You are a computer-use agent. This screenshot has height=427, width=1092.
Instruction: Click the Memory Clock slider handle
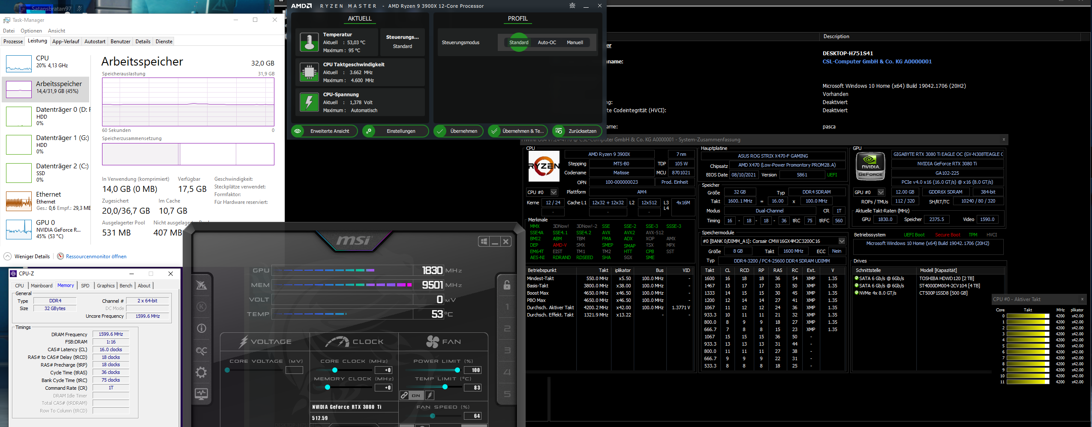click(x=328, y=387)
